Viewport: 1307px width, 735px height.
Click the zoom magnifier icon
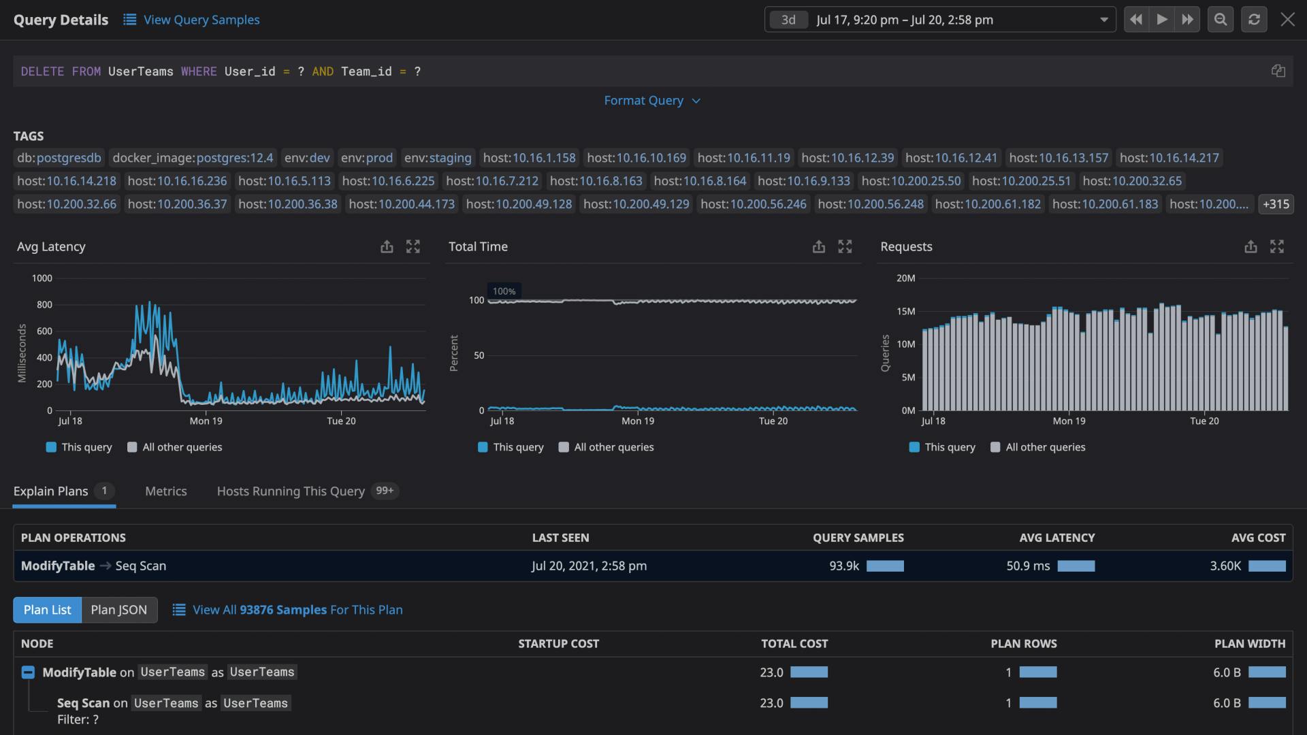click(1220, 19)
